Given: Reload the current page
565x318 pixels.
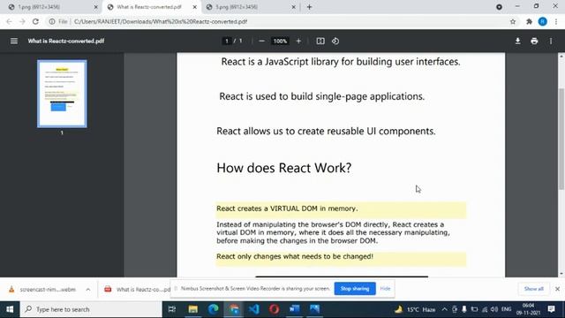Looking at the screenshot, I should (x=35, y=21).
